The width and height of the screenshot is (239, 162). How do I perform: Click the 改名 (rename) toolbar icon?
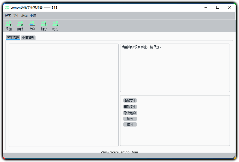[x=32, y=24]
